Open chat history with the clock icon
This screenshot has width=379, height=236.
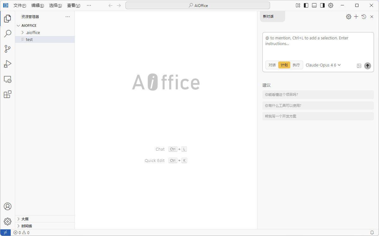tap(364, 16)
